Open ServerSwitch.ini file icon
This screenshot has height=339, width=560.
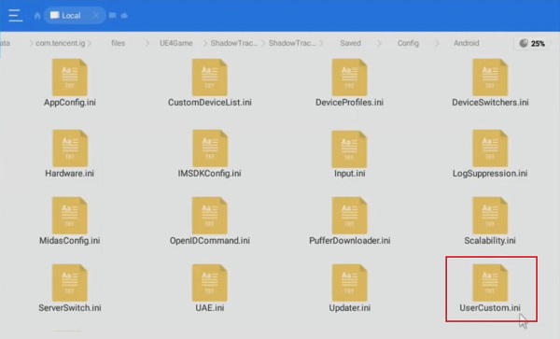pos(70,283)
